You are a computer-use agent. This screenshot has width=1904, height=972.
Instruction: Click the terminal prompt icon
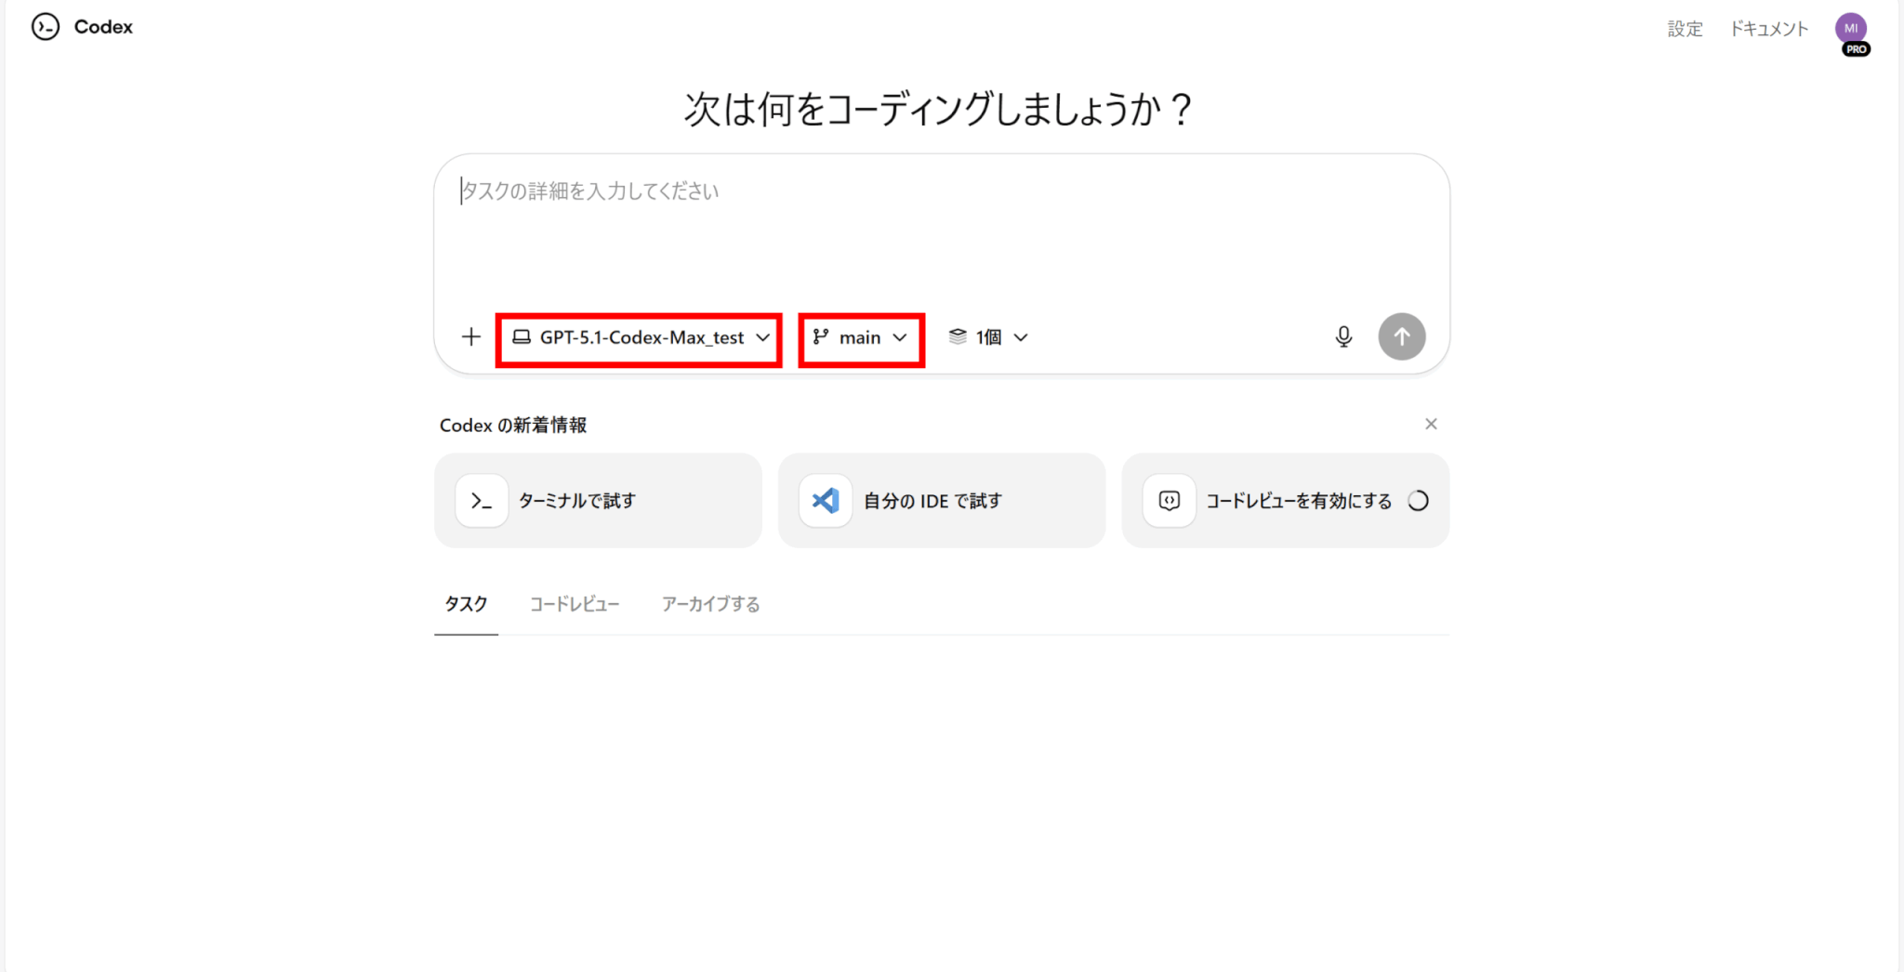[482, 501]
